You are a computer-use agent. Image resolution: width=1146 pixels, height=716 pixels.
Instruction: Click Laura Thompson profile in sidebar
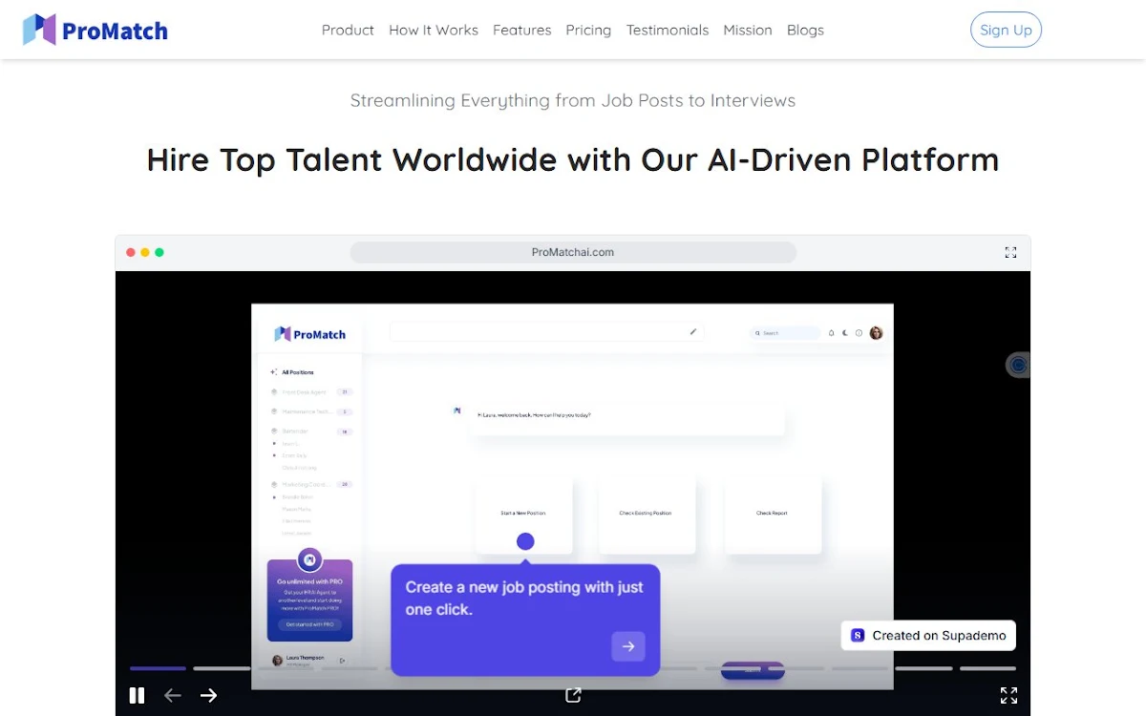point(299,660)
